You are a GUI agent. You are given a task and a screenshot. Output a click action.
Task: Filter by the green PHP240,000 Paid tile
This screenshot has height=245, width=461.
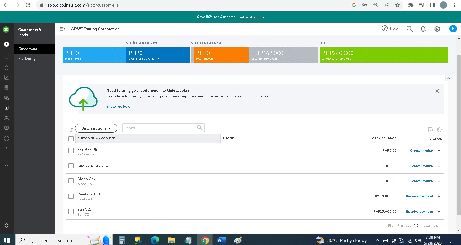click(x=384, y=55)
